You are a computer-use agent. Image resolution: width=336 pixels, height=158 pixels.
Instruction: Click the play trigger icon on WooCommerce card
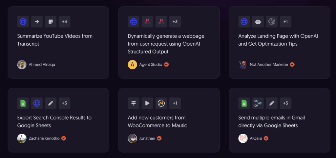(x=147, y=103)
